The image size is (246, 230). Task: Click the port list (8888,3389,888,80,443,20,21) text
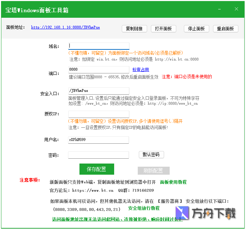[x=87, y=209]
